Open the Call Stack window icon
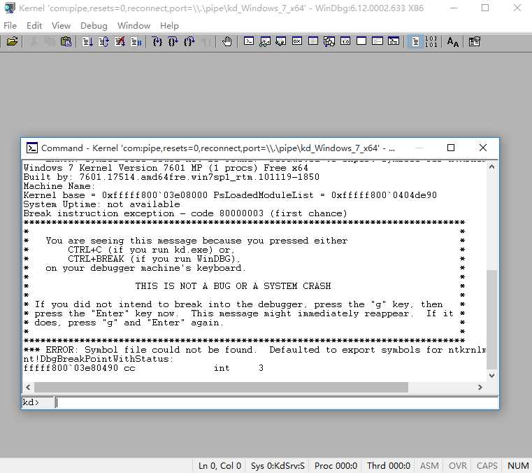Image resolution: width=532 pixels, height=473 pixels. coord(329,41)
